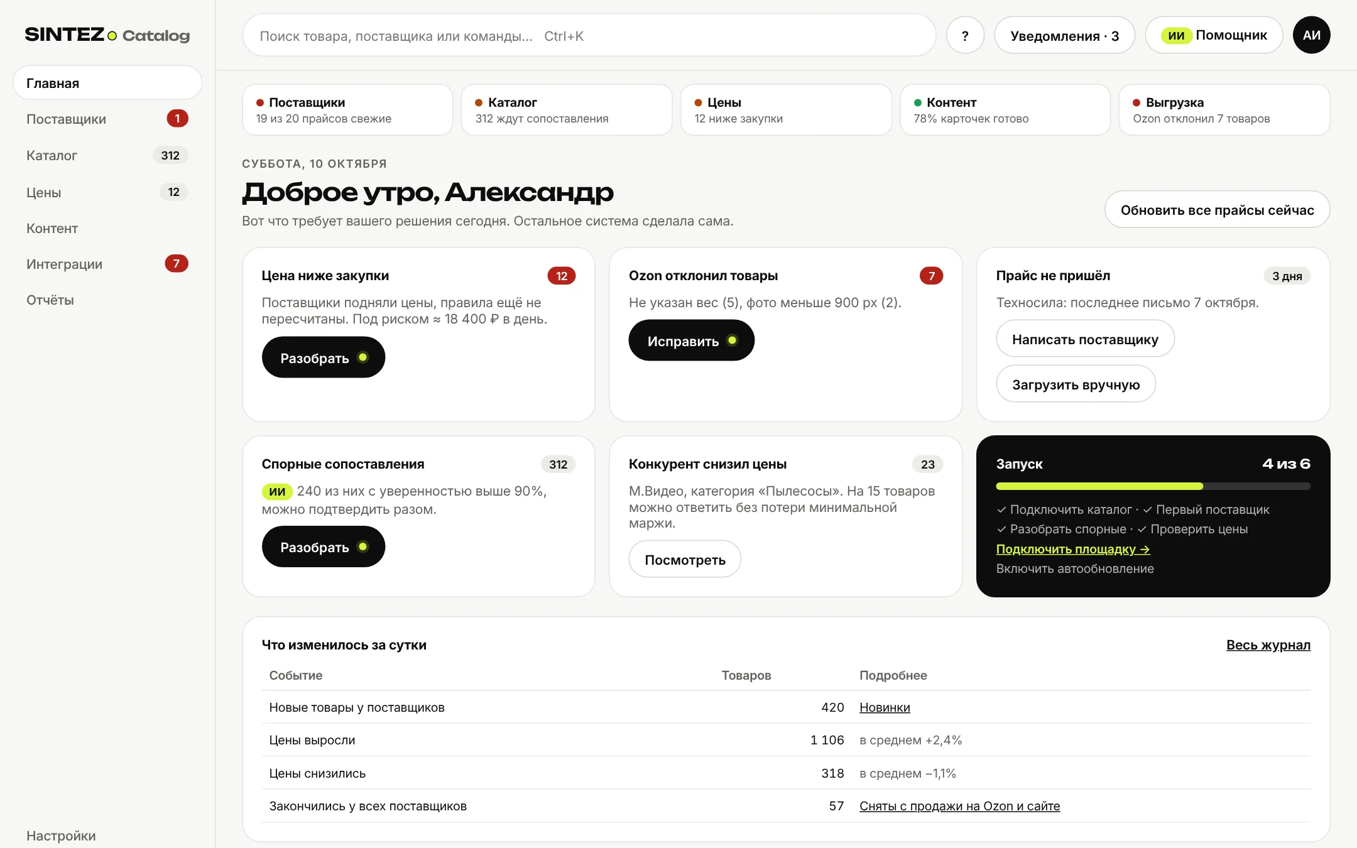The height and width of the screenshot is (848, 1357).
Task: Click the Товаров column header
Action: tap(746, 675)
